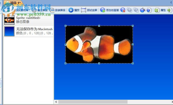Click the clownfish image on the canvas

coord(99,45)
